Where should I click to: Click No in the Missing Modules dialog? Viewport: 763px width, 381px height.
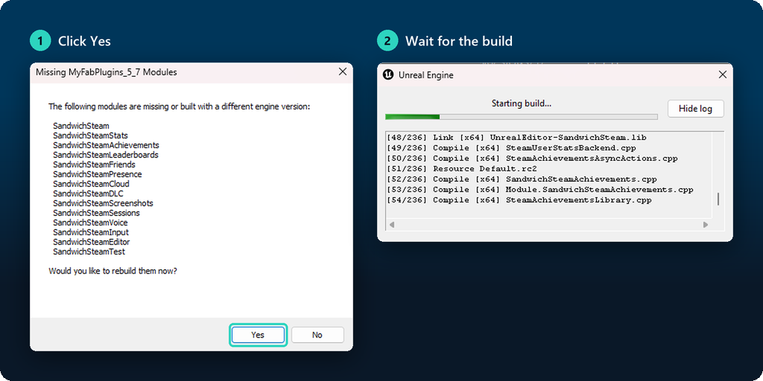coord(317,335)
